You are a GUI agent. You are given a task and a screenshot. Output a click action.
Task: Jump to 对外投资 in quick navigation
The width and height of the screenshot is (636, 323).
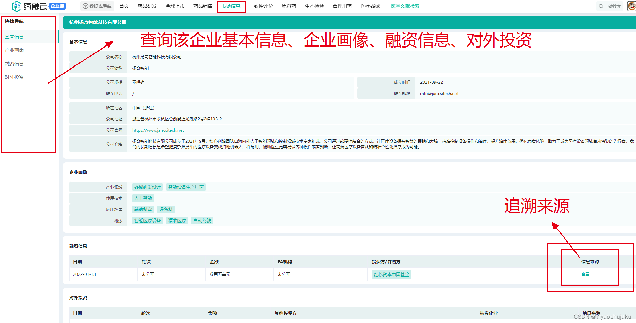coord(14,77)
